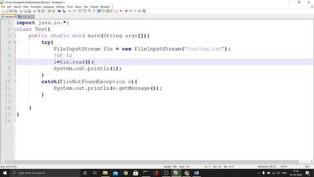This screenshot has height=177, width=314.
Task: Toggle synchronize vertical scrolling
Action: pos(79,11)
